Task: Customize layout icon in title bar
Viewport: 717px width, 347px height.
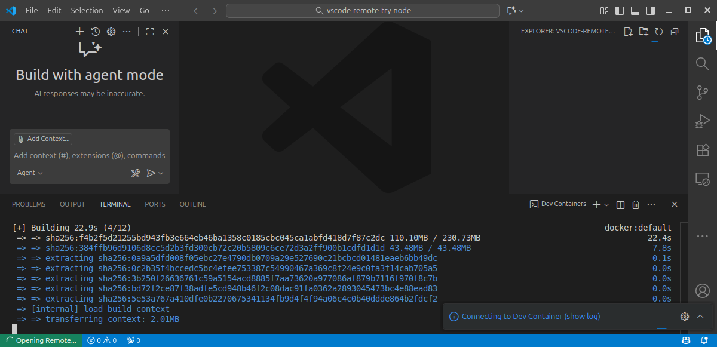Action: pyautogui.click(x=604, y=11)
